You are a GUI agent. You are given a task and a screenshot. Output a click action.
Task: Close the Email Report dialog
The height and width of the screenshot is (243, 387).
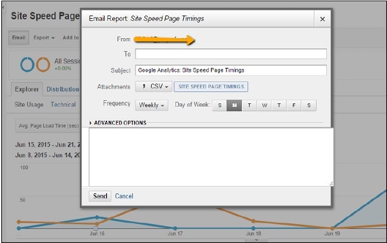pyautogui.click(x=322, y=19)
